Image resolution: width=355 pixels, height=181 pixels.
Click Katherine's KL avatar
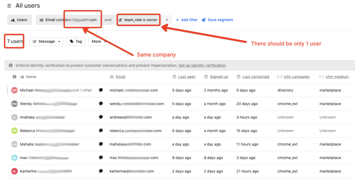point(15,171)
